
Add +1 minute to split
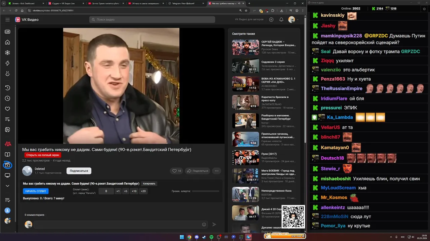[118, 191]
